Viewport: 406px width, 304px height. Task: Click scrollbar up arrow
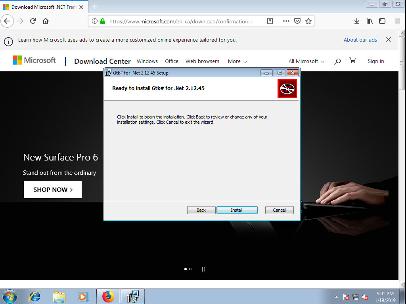point(402,33)
